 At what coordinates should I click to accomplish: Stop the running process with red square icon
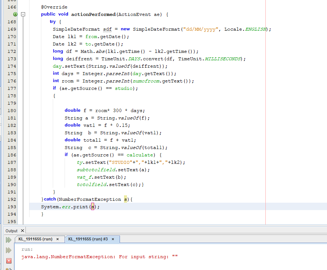(x=8, y=261)
